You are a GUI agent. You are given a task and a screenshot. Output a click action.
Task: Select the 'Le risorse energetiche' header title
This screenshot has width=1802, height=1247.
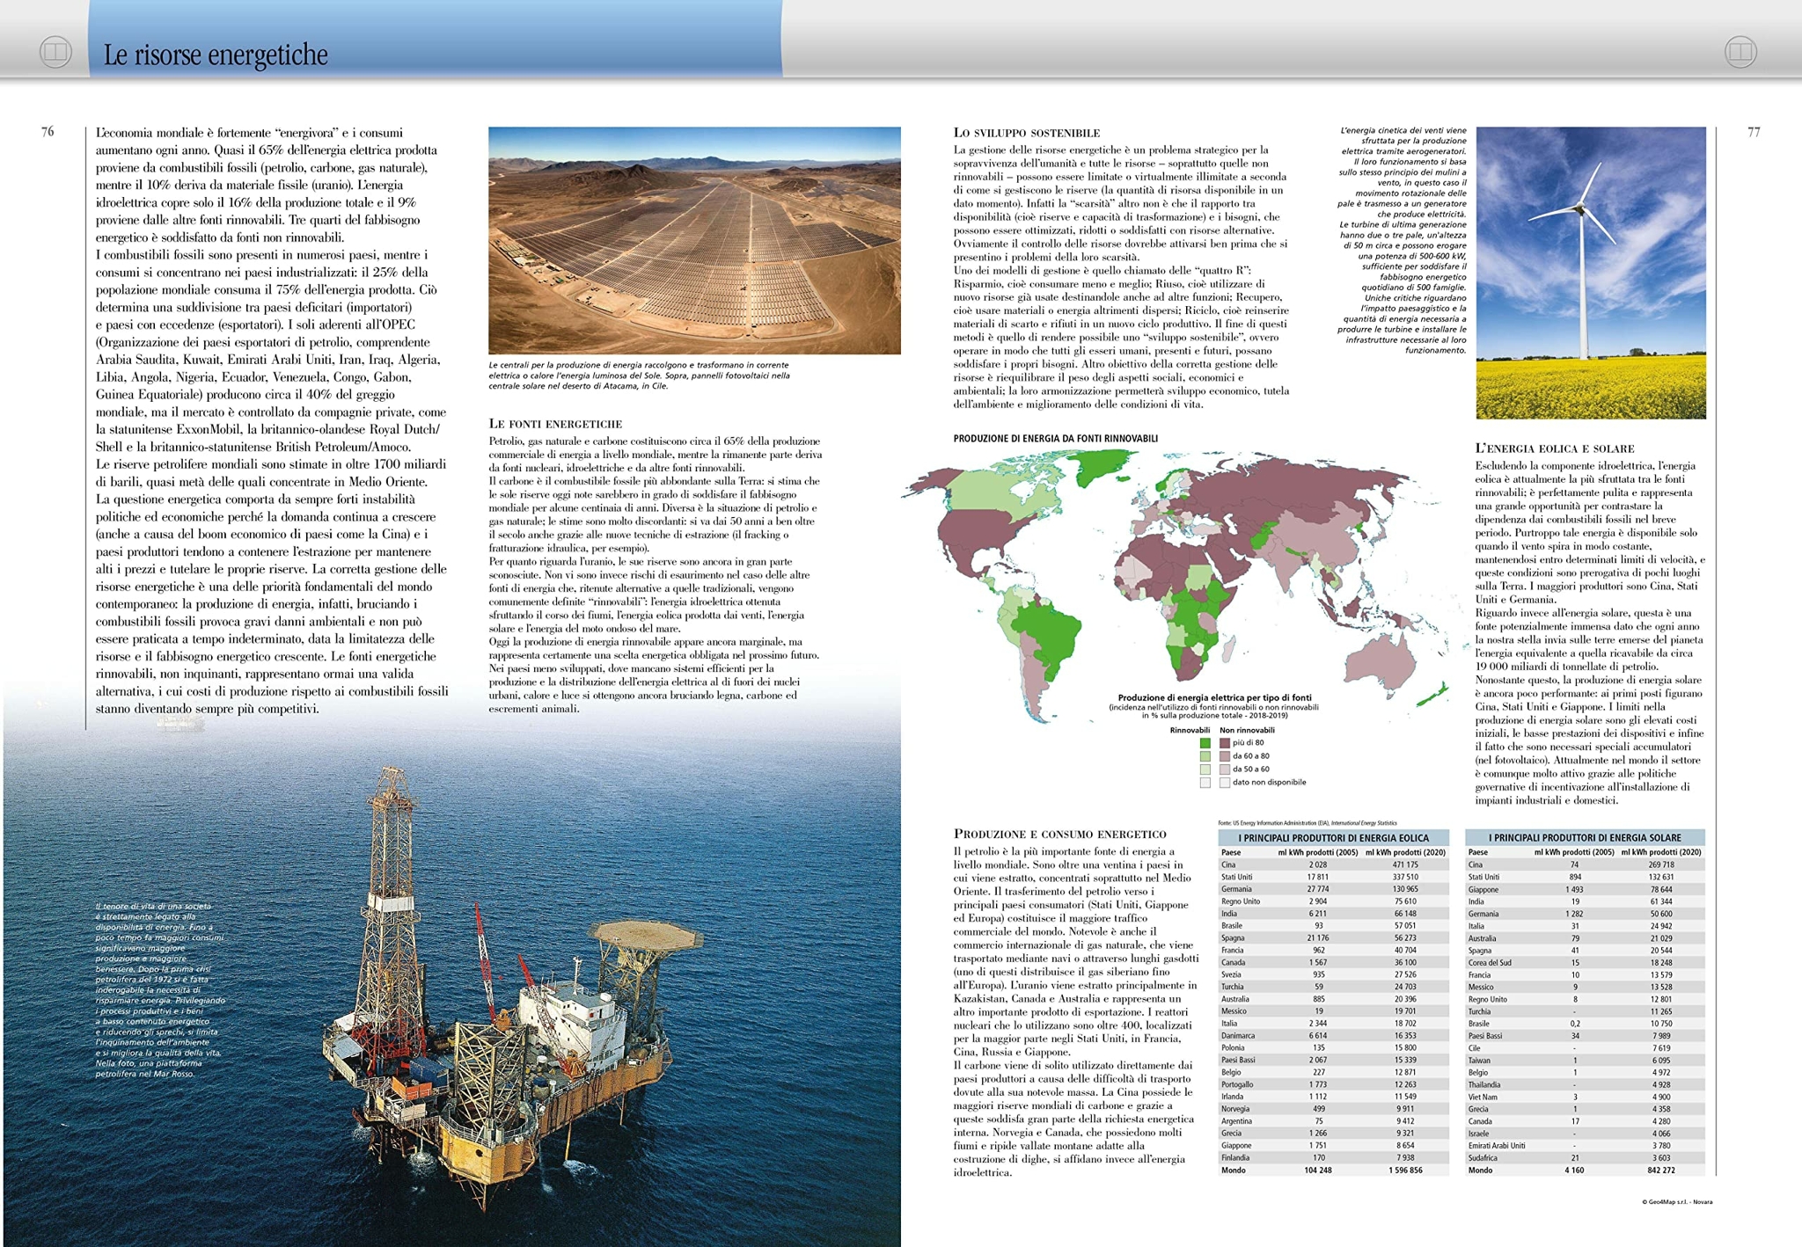[x=216, y=55]
